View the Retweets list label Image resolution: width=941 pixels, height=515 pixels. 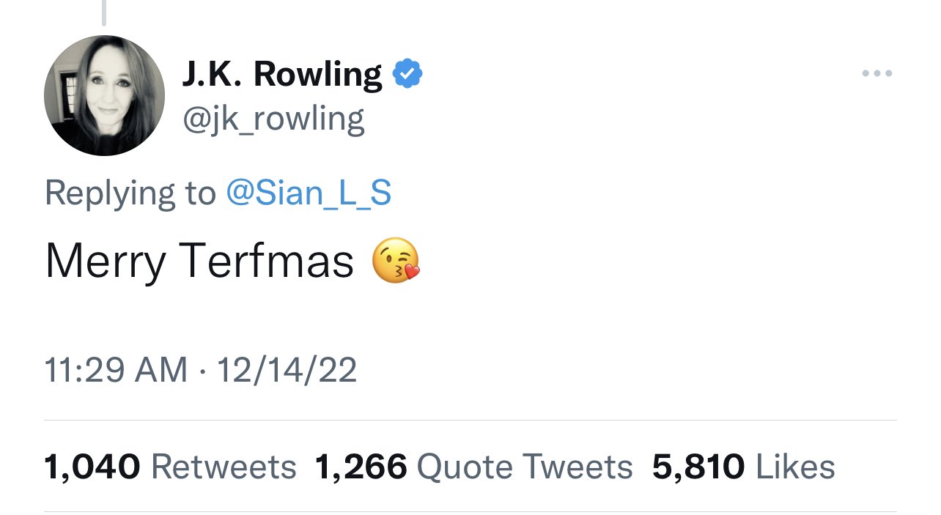[224, 467]
